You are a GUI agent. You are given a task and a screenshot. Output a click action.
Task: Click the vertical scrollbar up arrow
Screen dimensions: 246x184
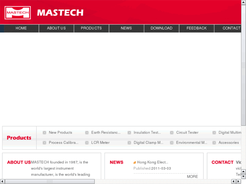244,2
